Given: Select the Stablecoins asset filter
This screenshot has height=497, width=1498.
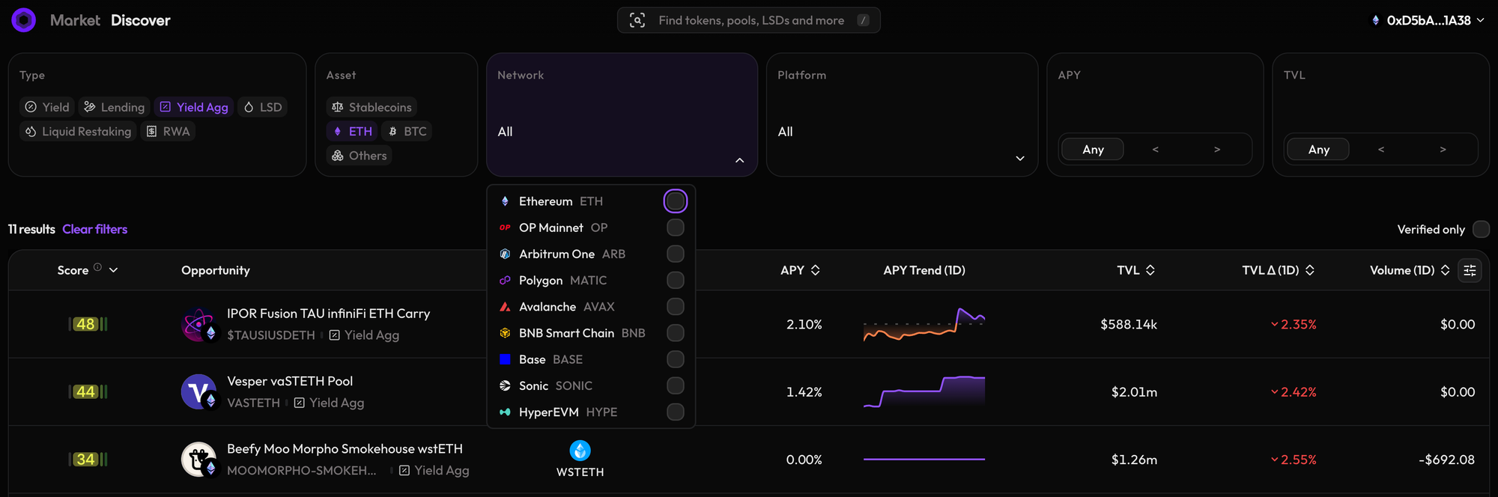Looking at the screenshot, I should (x=372, y=107).
